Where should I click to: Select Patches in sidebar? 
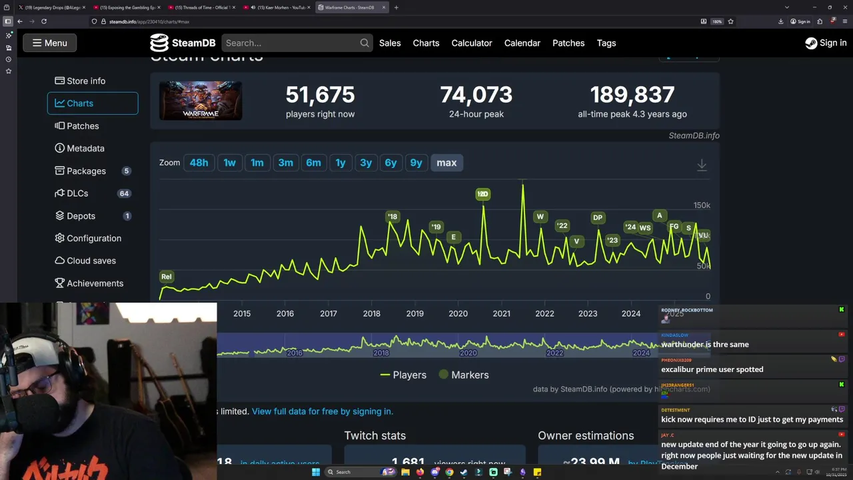[x=93, y=126]
